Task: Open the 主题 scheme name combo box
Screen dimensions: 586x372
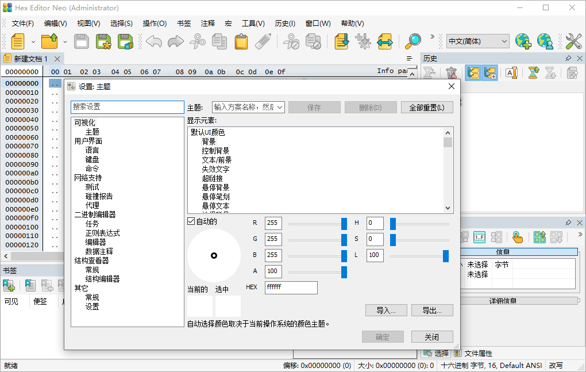Action: click(248, 107)
